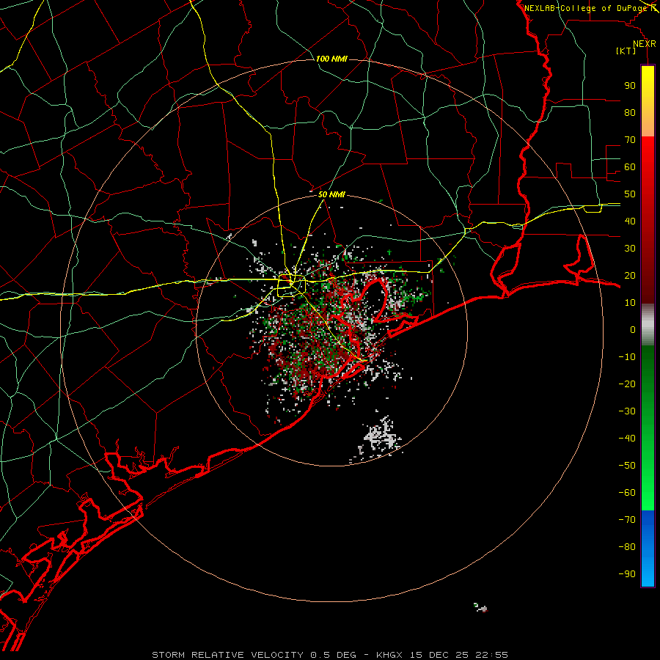Select the -10 value on velocity scale

tap(627, 357)
